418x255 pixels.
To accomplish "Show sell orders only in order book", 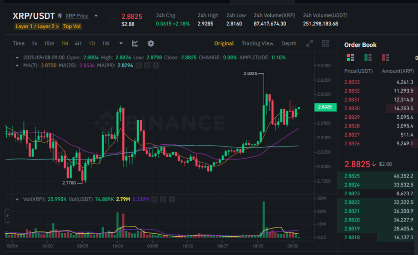I will 385,58.
